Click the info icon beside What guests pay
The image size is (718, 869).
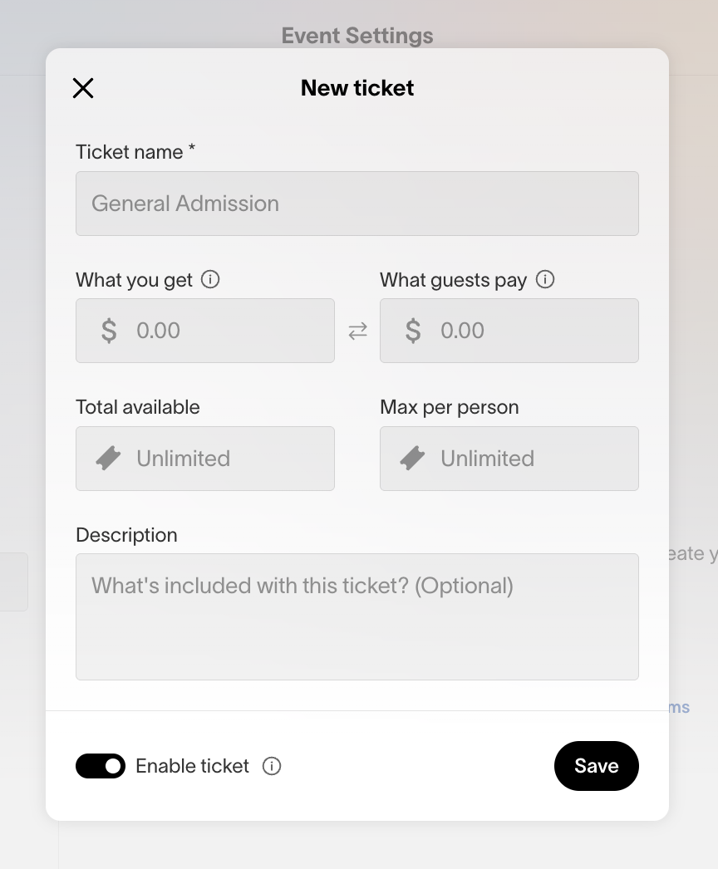545,280
